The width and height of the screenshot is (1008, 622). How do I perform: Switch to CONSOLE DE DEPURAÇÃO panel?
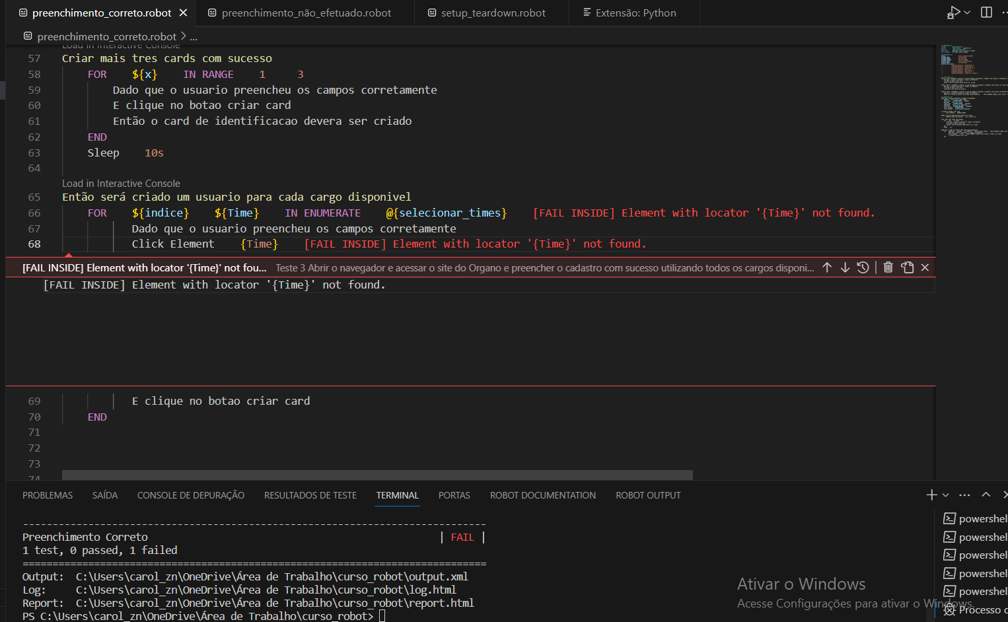[x=191, y=495]
